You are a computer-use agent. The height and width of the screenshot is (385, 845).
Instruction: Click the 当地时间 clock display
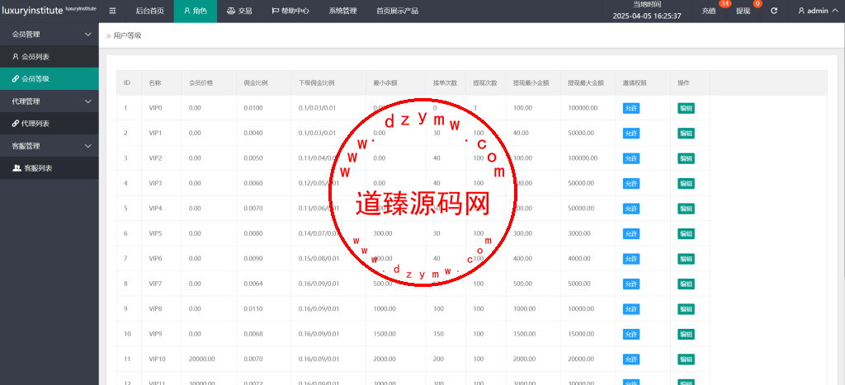647,11
